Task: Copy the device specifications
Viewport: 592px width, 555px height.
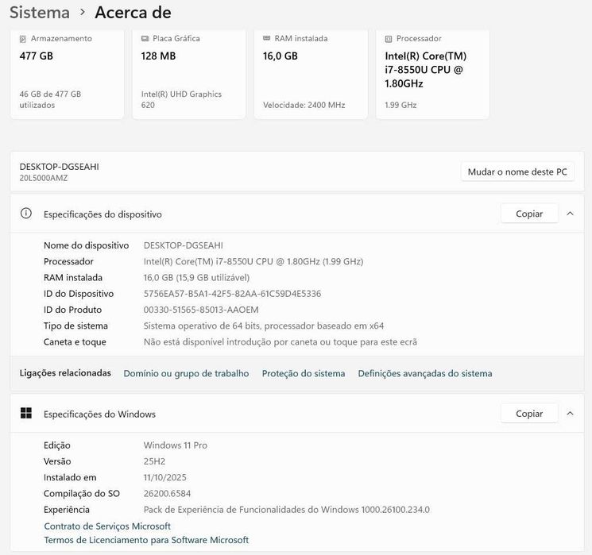Action: [x=529, y=214]
